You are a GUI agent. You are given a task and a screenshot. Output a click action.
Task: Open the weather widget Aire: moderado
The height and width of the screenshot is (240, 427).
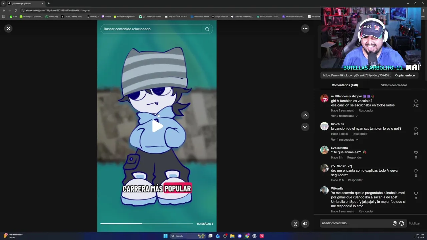tap(13, 236)
